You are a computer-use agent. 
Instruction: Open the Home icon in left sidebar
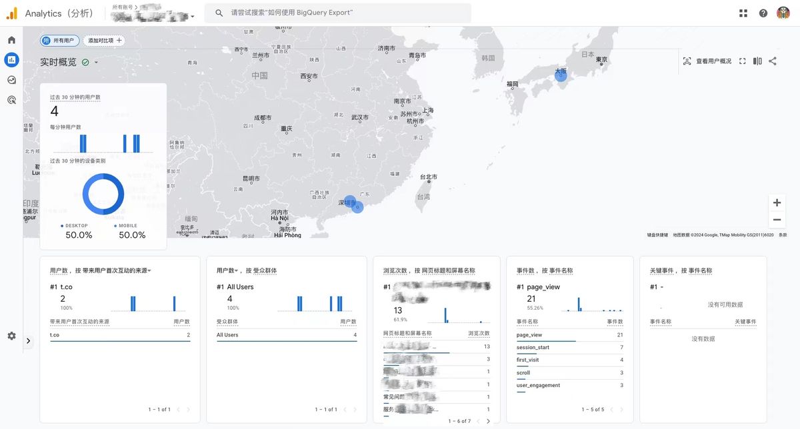pyautogui.click(x=11, y=40)
